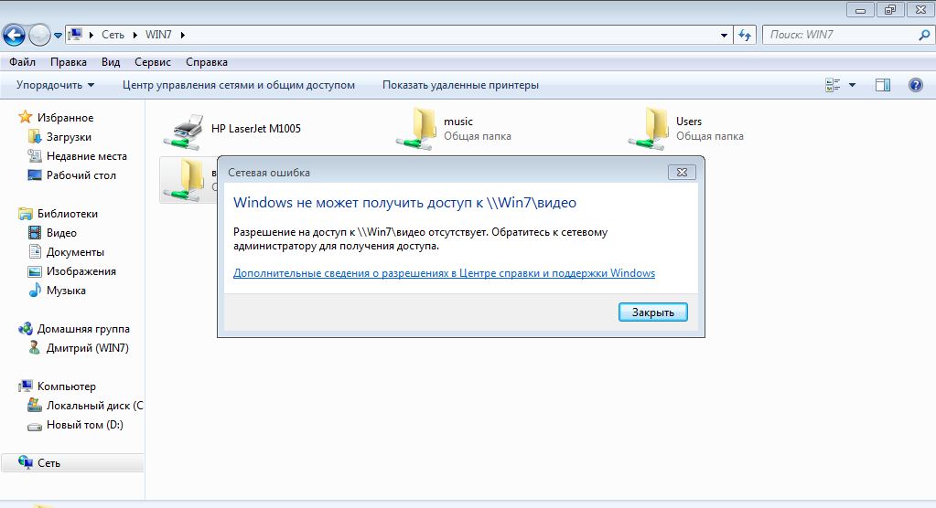Click the Изображения picture icon

[35, 271]
